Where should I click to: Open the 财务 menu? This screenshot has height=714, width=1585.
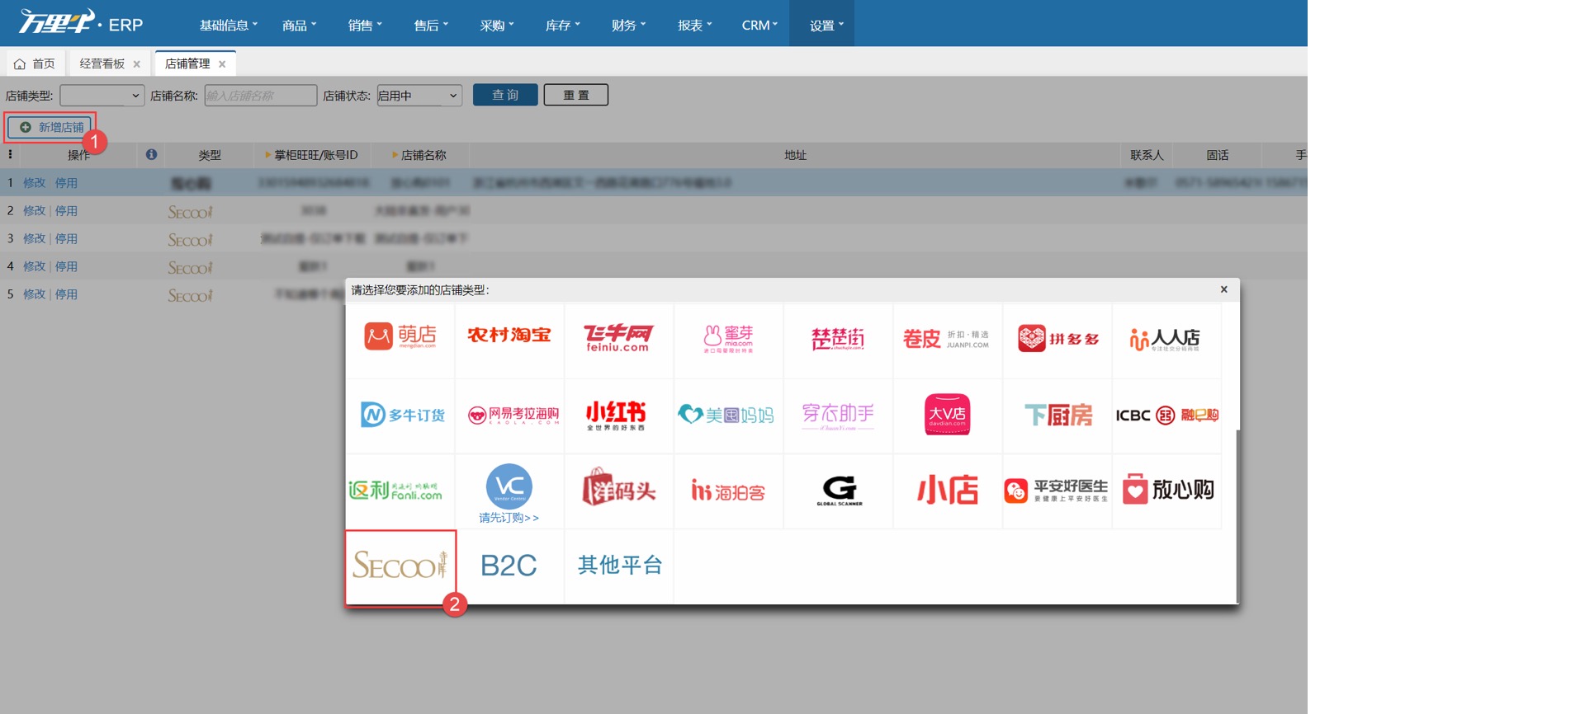point(629,25)
